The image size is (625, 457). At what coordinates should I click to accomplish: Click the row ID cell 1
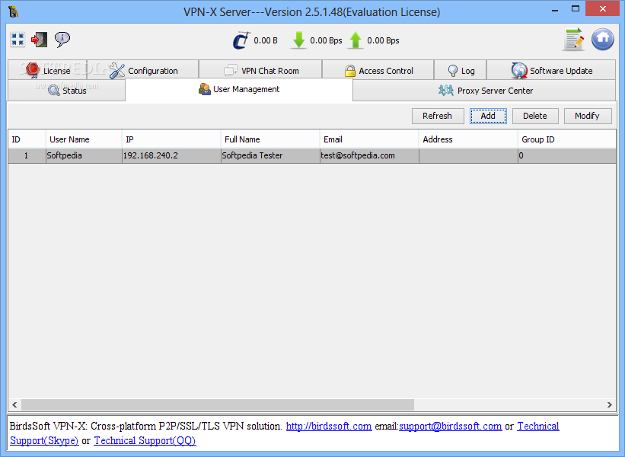click(27, 155)
